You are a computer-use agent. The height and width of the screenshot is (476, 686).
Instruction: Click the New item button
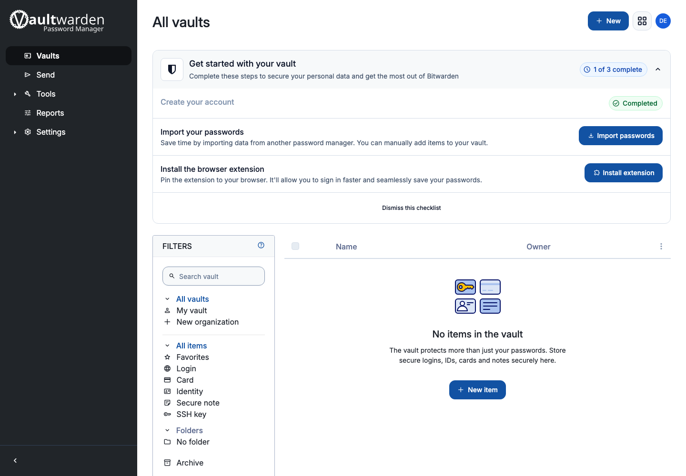(477, 390)
